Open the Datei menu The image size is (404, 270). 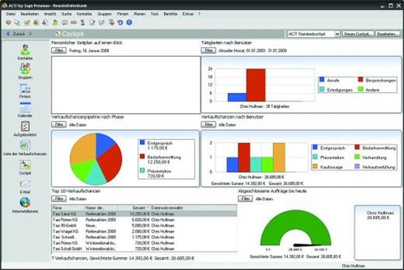tap(11, 14)
